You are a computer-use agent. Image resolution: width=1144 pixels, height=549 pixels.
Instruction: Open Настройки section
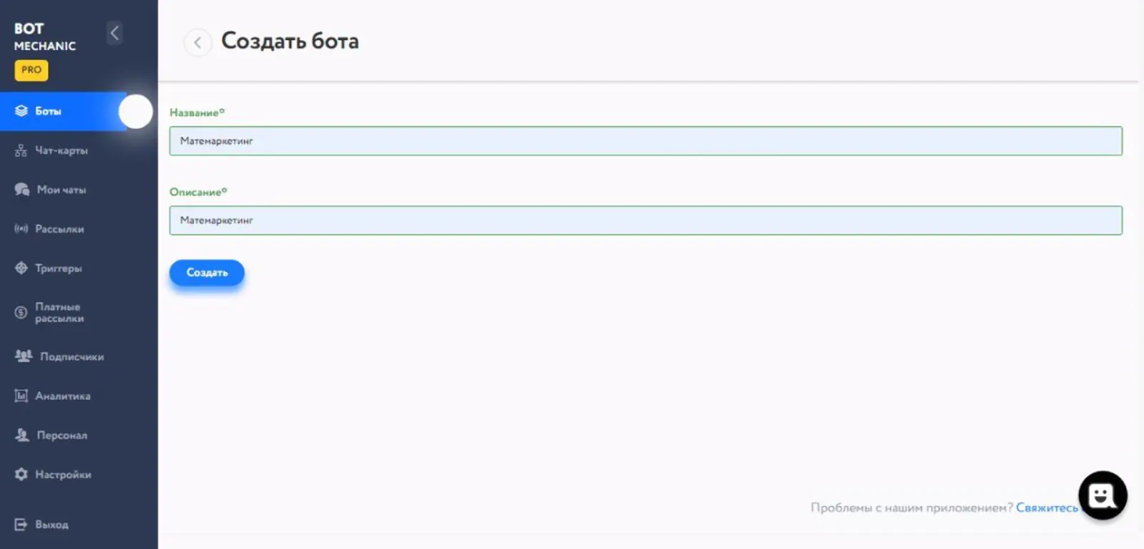(63, 475)
